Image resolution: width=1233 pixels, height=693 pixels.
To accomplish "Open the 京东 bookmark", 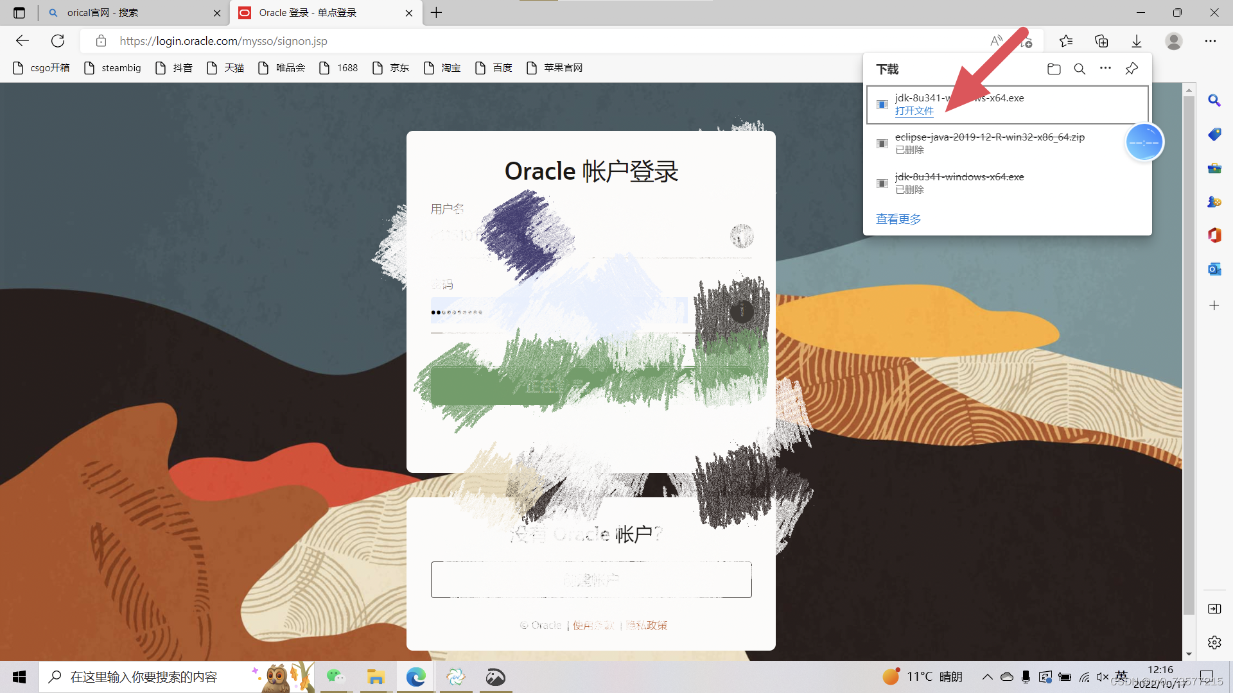I will (391, 68).
